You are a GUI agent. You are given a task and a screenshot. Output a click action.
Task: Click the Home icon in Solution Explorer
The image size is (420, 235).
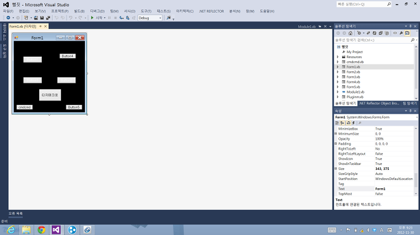point(350,33)
